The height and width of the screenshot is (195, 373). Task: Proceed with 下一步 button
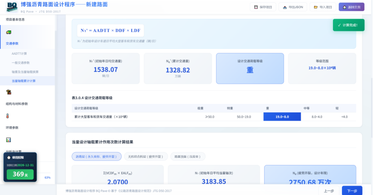point(352,191)
